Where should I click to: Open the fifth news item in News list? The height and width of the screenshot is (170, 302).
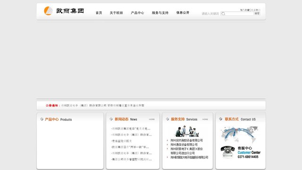tap(132, 153)
